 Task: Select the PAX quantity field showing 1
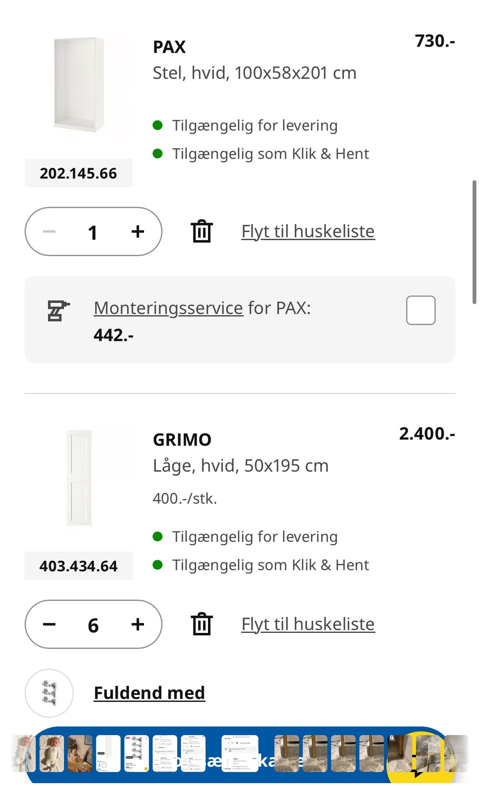coord(92,233)
